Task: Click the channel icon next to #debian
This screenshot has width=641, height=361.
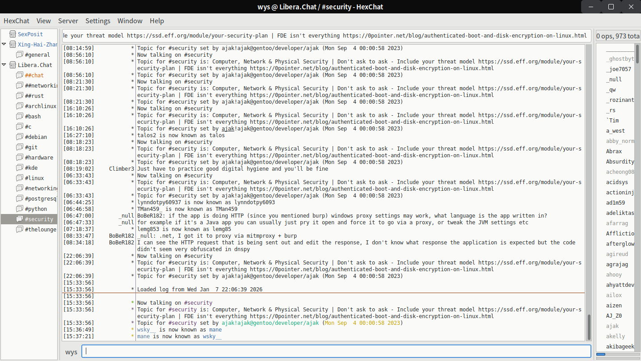Action: pos(20,137)
